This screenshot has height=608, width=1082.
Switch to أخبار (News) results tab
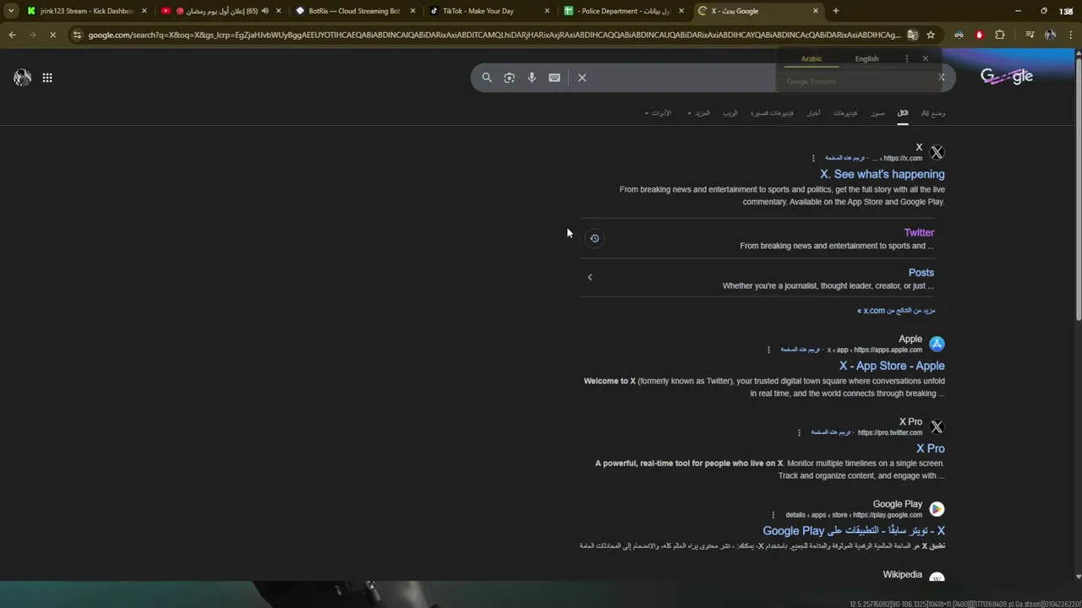(x=813, y=113)
